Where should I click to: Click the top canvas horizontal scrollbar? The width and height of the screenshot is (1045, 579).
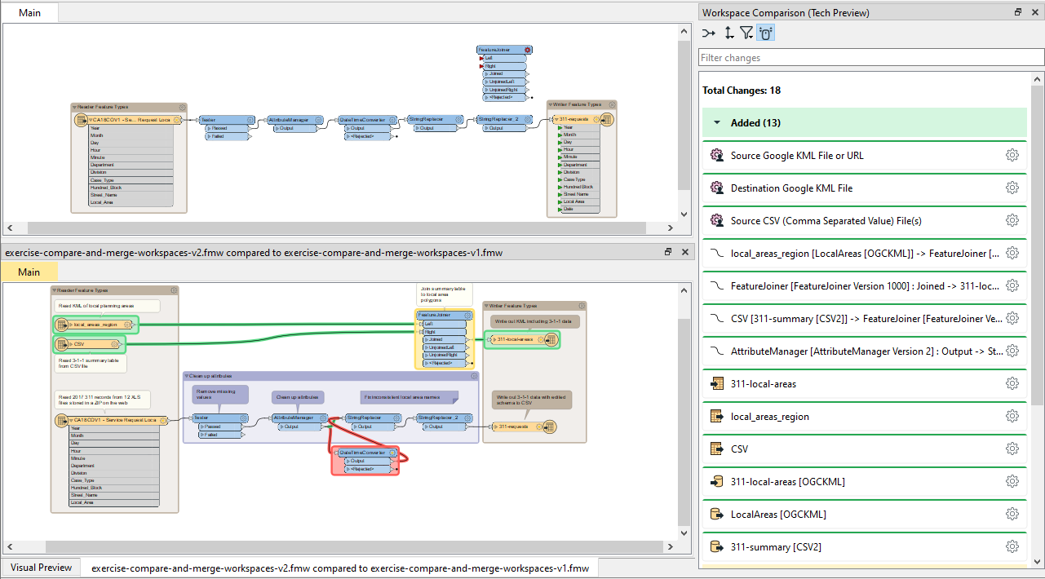[343, 228]
